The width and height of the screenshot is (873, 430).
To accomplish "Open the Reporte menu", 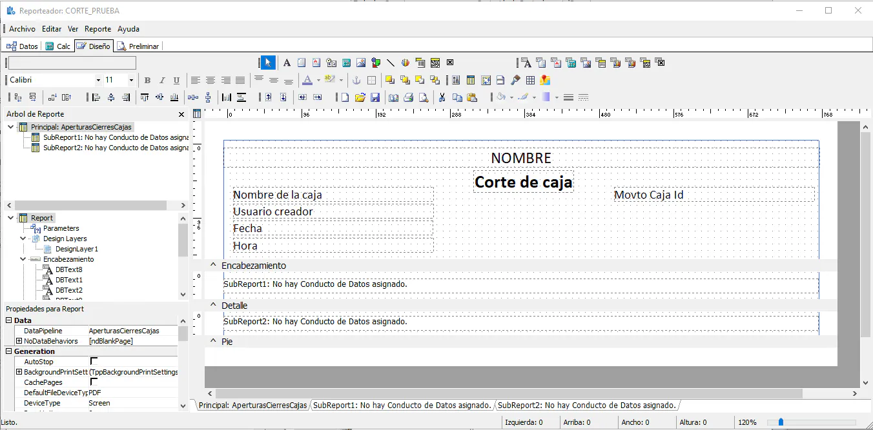I will click(x=98, y=29).
